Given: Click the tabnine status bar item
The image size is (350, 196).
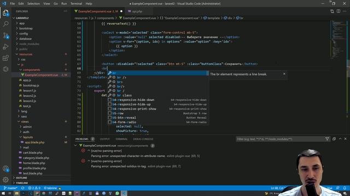Looking at the screenshot, I should click(52, 188).
